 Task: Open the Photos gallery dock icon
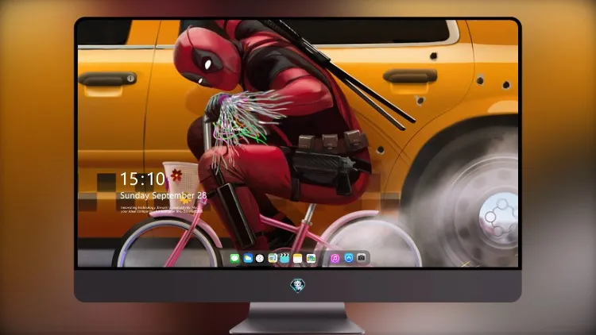[311, 258]
